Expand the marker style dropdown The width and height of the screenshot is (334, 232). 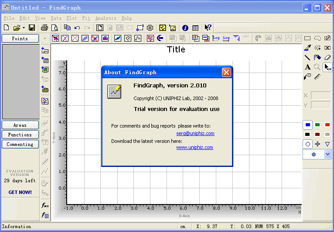click(327, 154)
